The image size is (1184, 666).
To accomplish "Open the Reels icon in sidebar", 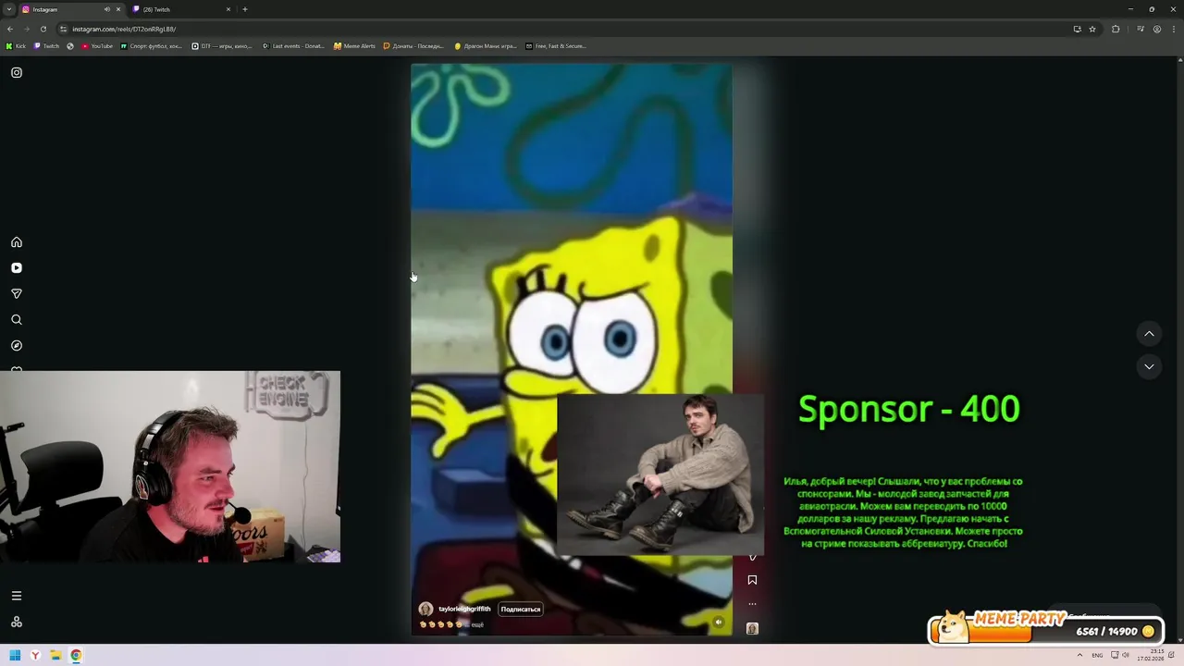I will coord(17,268).
